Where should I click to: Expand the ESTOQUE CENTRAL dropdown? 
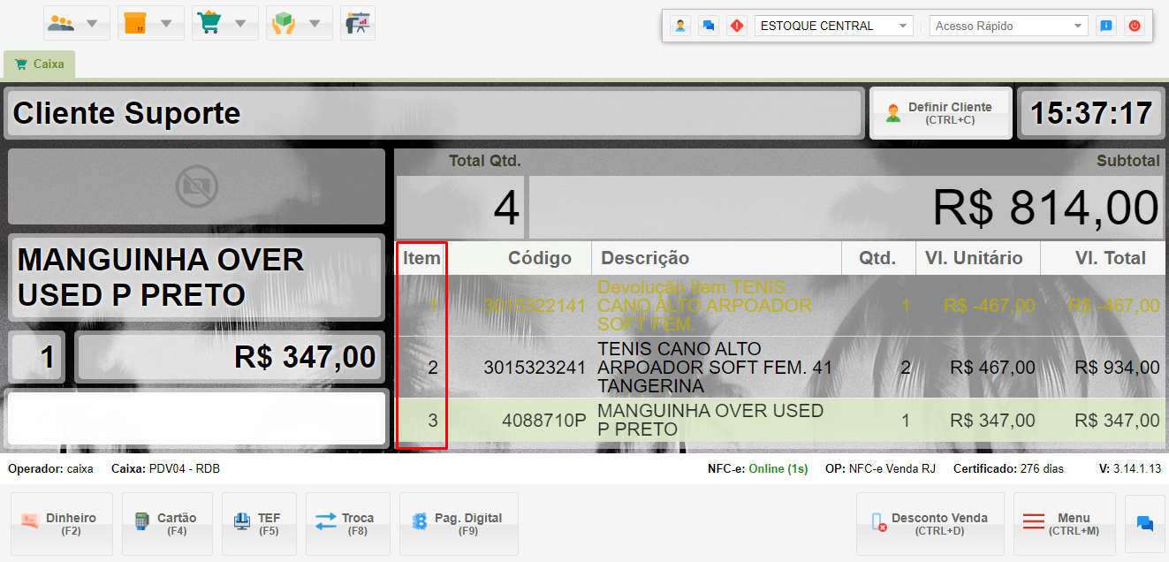point(902,26)
